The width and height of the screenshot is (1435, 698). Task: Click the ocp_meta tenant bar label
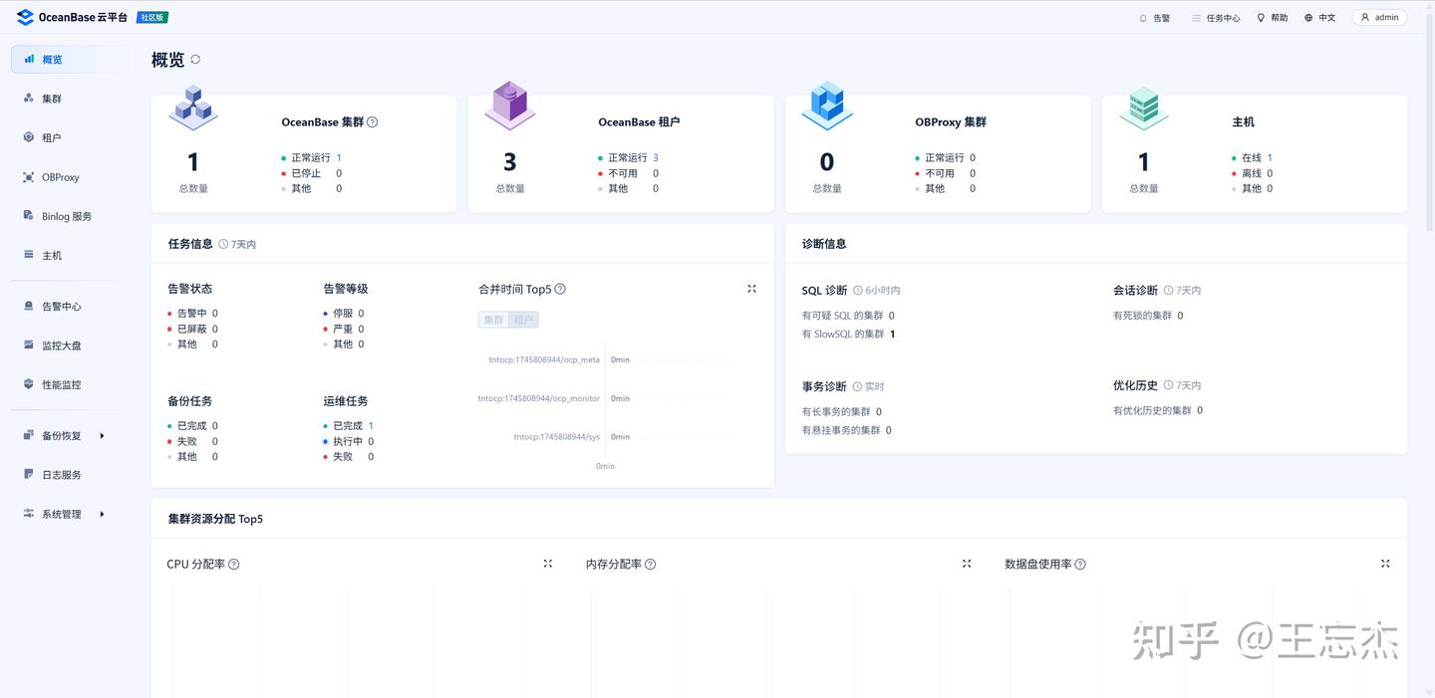[x=544, y=359]
